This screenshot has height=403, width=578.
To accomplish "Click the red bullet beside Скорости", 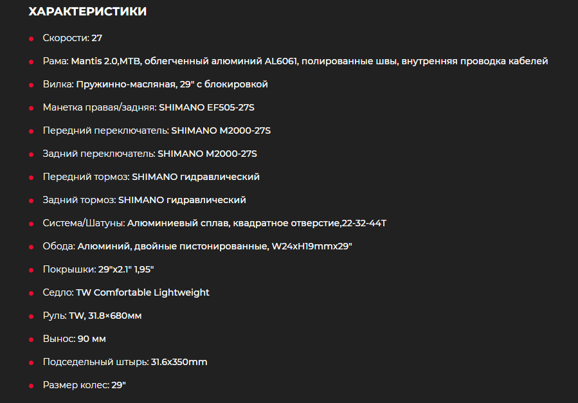I will [x=32, y=39].
